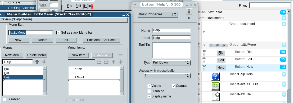The image size is (294, 103).
Task: Click the 28 script lines badge for textEditor
Action: coord(283,12)
